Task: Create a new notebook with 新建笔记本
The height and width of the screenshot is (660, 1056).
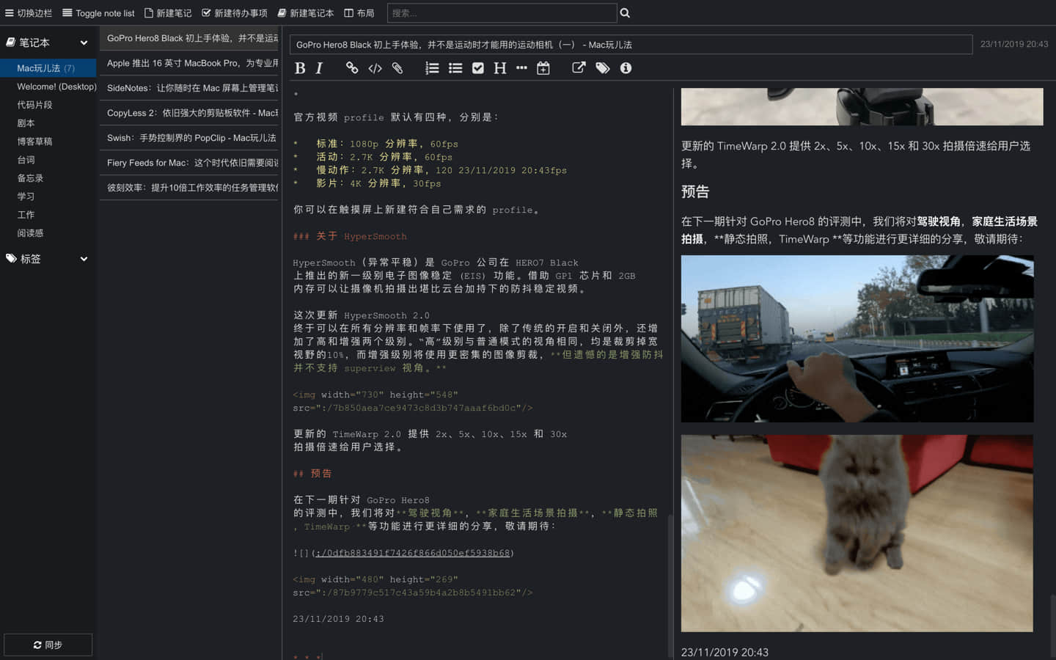Action: (x=306, y=13)
